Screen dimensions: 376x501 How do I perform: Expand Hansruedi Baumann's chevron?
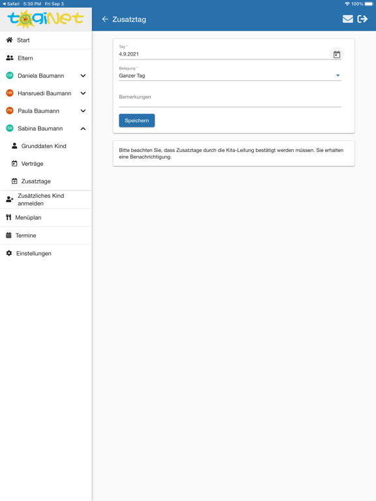[83, 93]
